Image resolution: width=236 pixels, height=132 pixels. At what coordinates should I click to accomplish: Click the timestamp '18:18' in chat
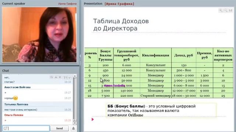tap(67, 82)
